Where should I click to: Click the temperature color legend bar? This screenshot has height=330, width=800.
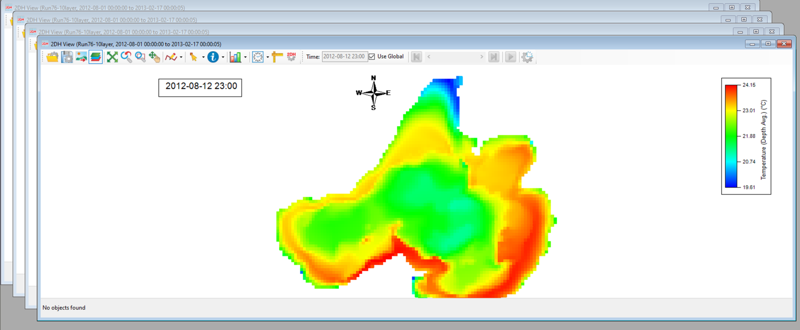731,136
